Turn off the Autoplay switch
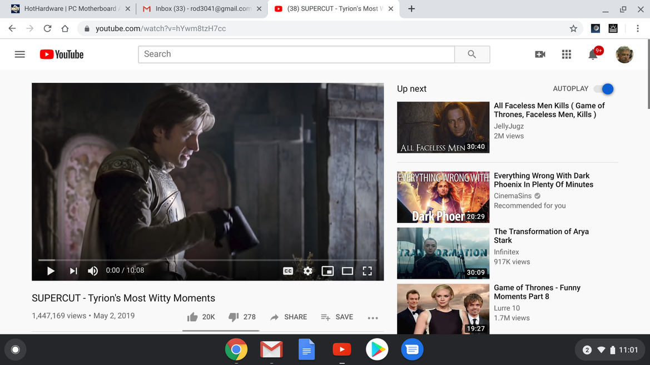The width and height of the screenshot is (650, 365). 604,89
